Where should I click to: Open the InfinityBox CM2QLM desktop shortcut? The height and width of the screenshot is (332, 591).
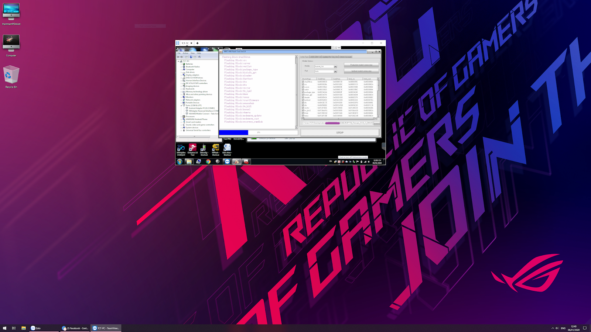[181, 150]
